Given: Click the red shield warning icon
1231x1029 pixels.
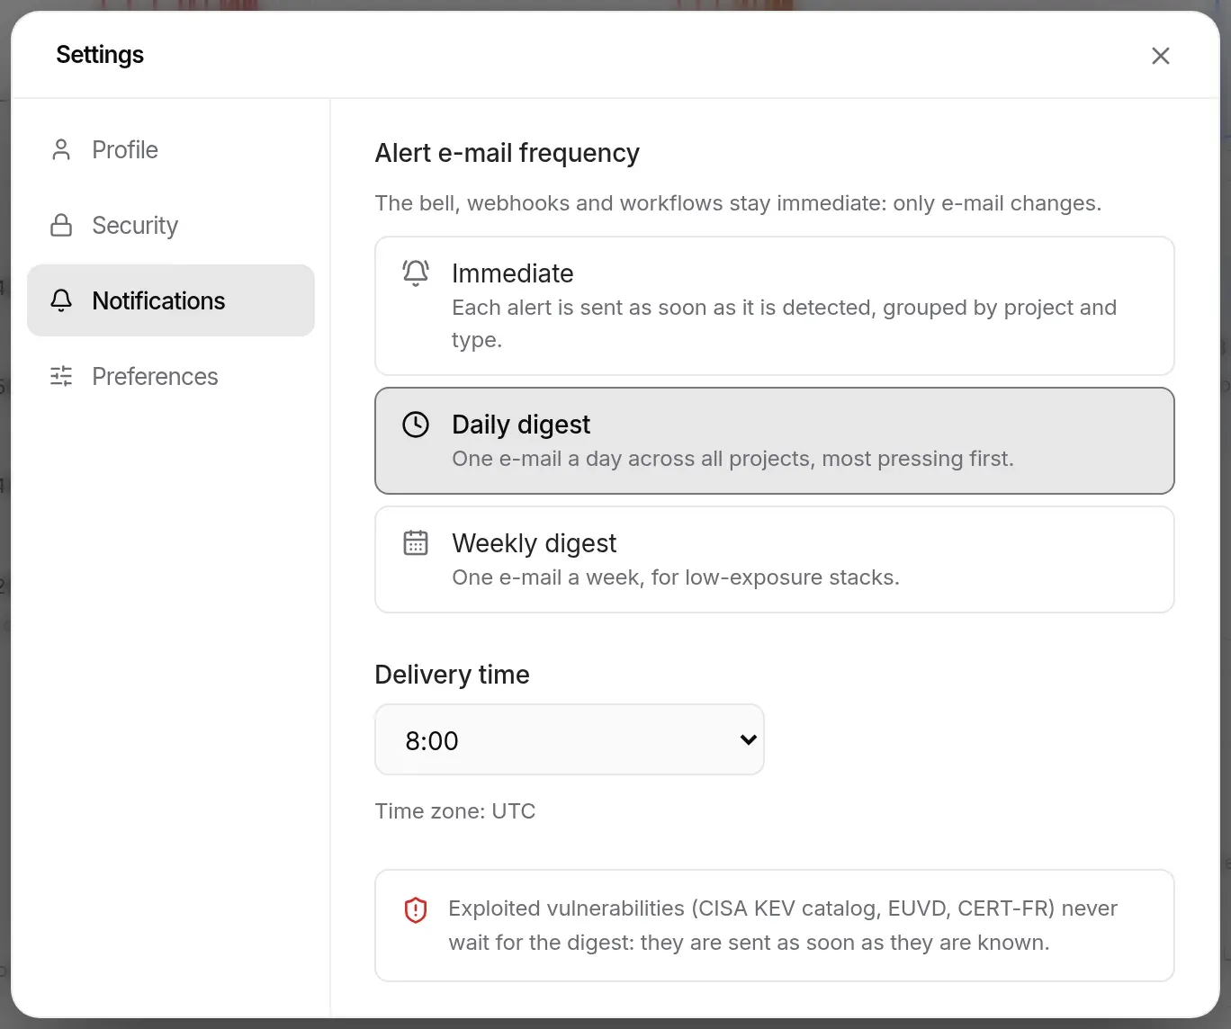Looking at the screenshot, I should 416,909.
